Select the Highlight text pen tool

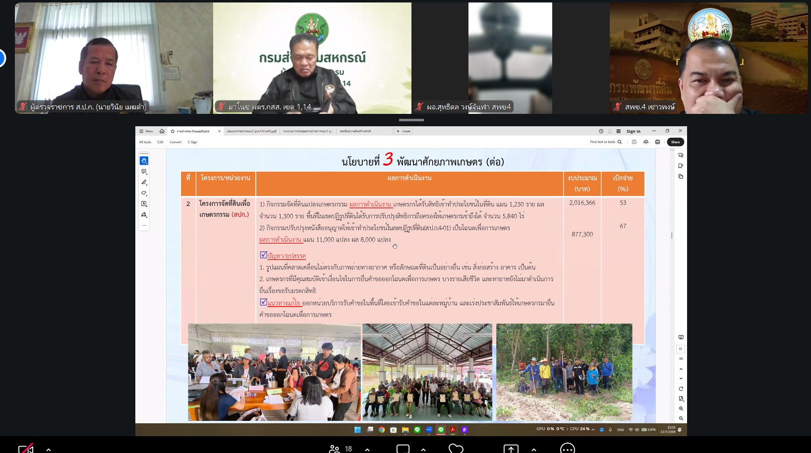(144, 182)
